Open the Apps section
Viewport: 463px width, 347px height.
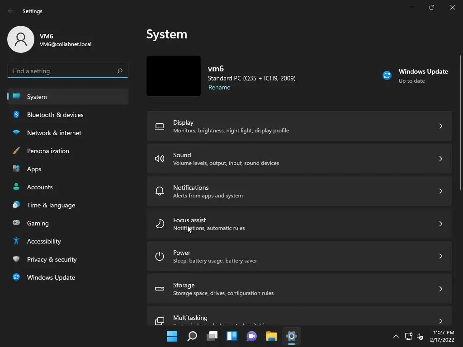68,169
